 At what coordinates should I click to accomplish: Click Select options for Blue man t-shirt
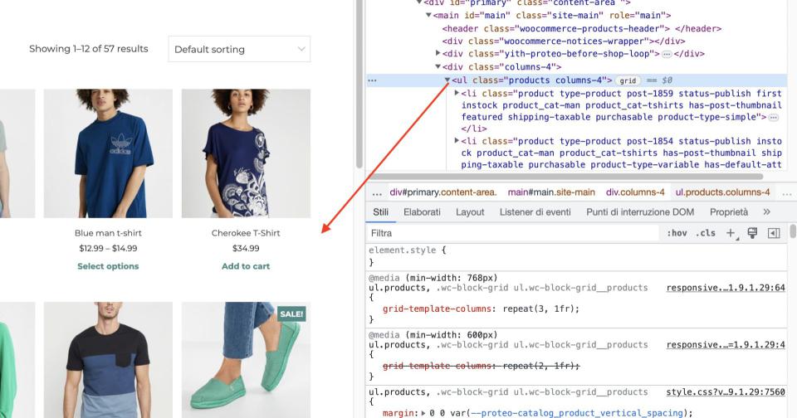click(x=108, y=266)
